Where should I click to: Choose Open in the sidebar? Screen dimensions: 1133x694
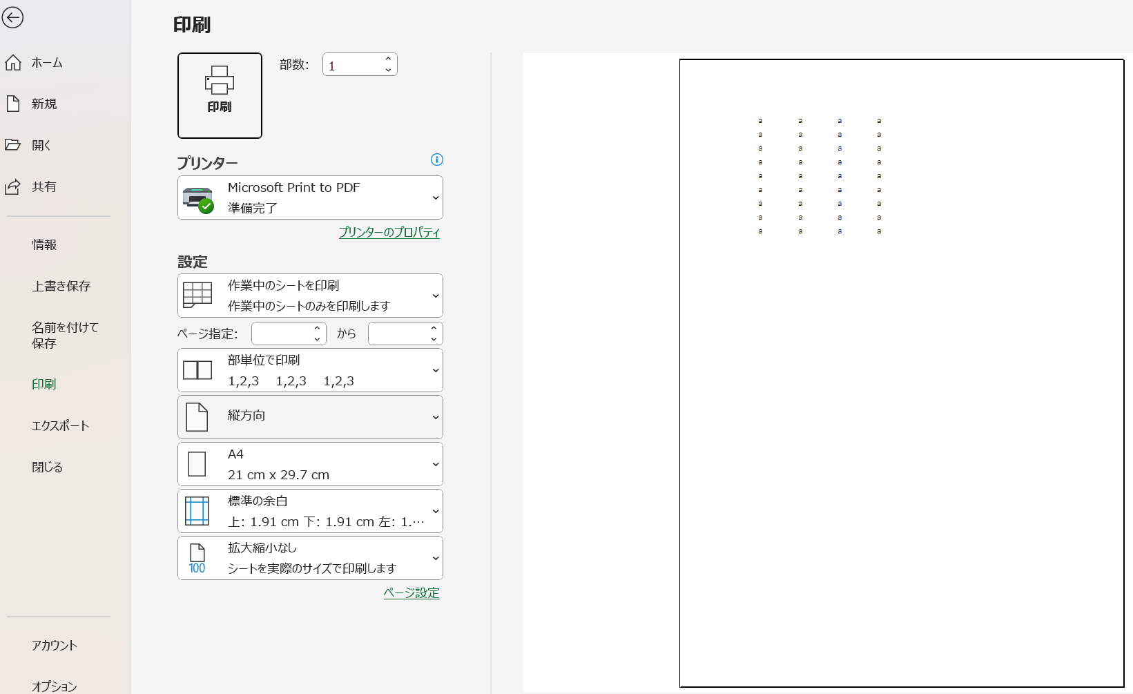[x=41, y=146]
